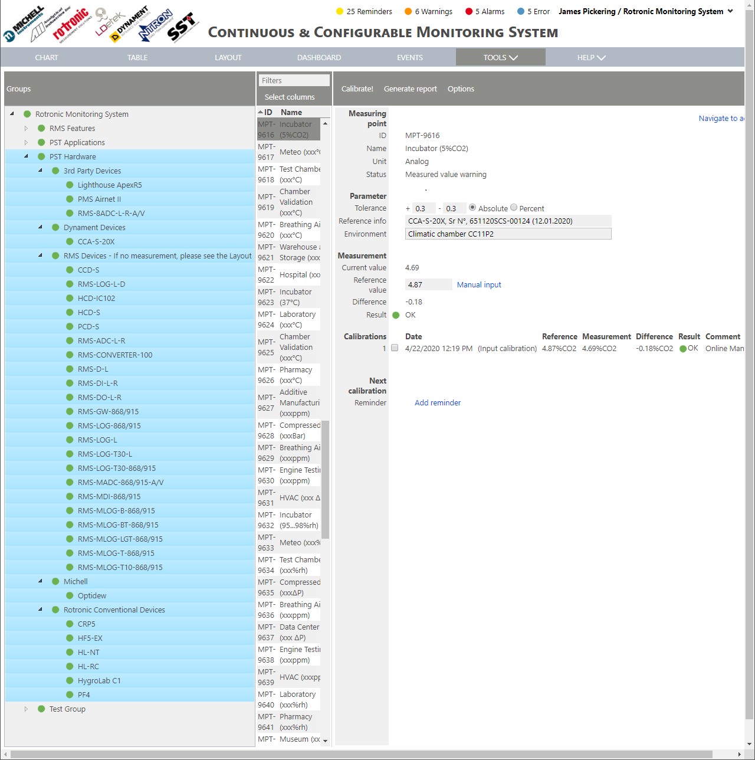Viewport: 755px width, 760px height.
Task: Click the Navigate to link
Action: pos(721,118)
